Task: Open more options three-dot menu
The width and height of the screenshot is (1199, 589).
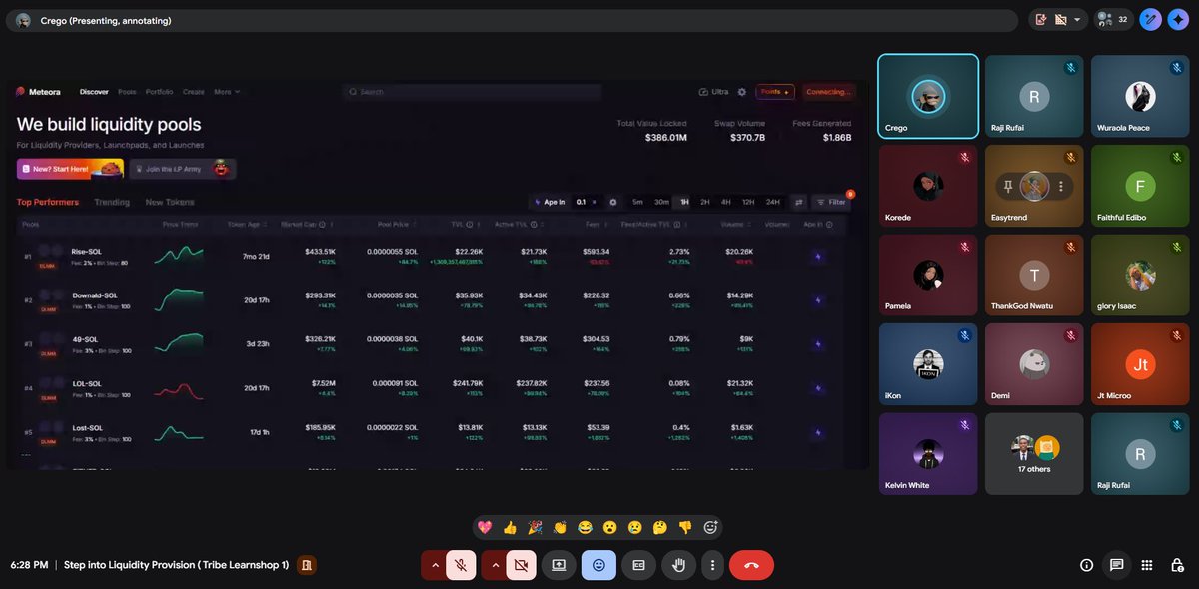Action: 712,565
